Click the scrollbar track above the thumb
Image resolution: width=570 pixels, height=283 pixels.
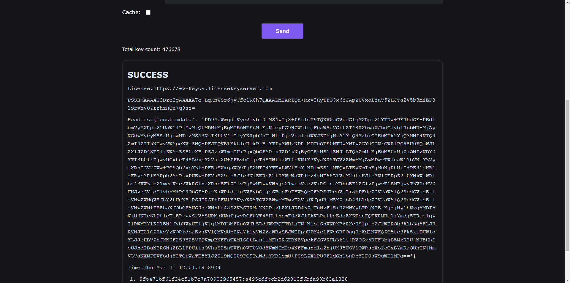pyautogui.click(x=567, y=50)
